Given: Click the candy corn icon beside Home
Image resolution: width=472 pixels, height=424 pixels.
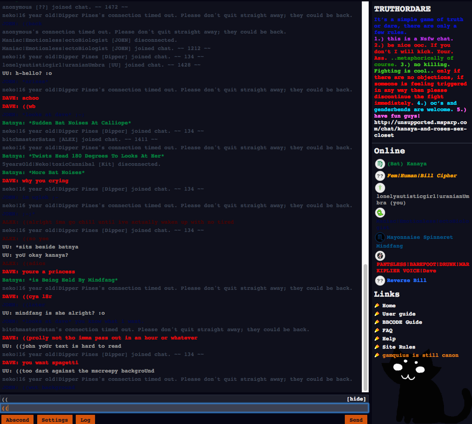Looking at the screenshot, I should pyautogui.click(x=377, y=305).
